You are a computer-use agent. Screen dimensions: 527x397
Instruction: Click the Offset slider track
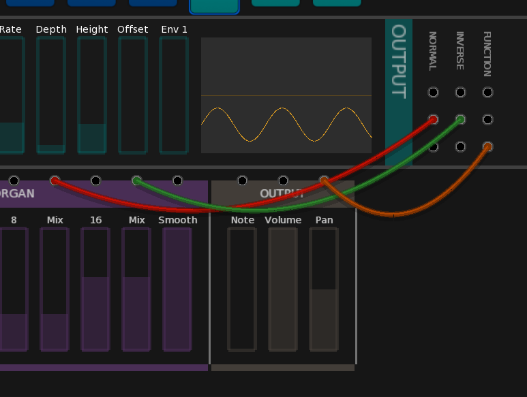pos(133,95)
